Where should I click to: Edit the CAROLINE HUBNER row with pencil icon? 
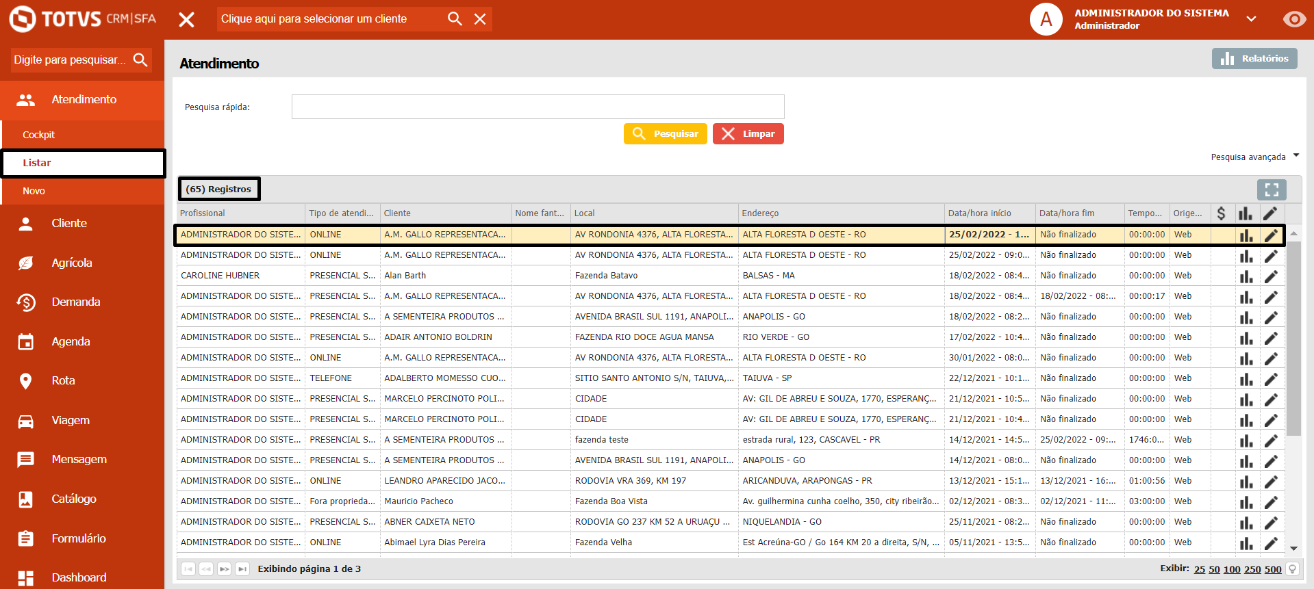pos(1271,276)
